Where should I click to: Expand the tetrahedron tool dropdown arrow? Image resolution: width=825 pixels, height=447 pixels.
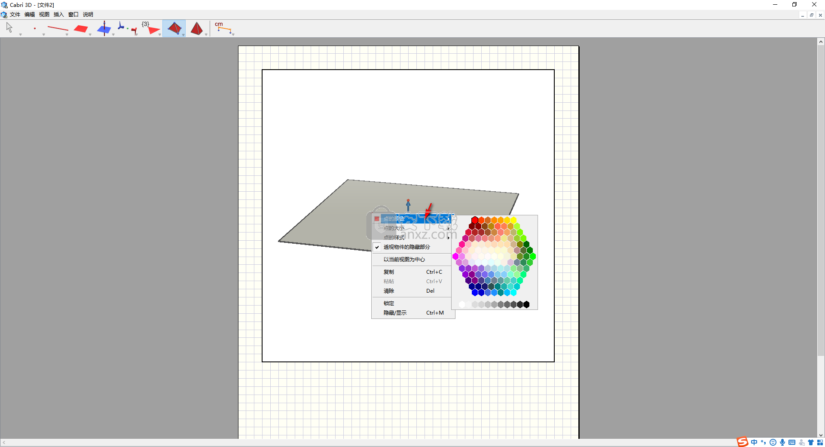[183, 34]
